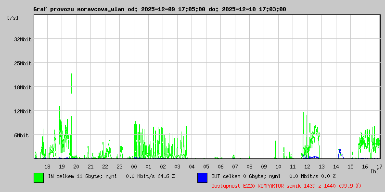This screenshot has width=385, height=192.
Task: Click the '03' hour label on x-axis
Action: (177, 167)
